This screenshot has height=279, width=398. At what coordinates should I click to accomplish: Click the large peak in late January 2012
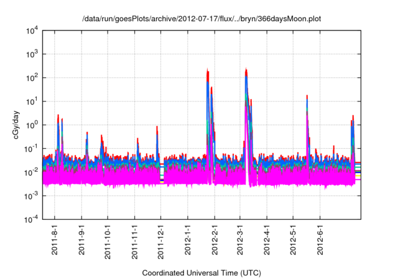click(208, 71)
